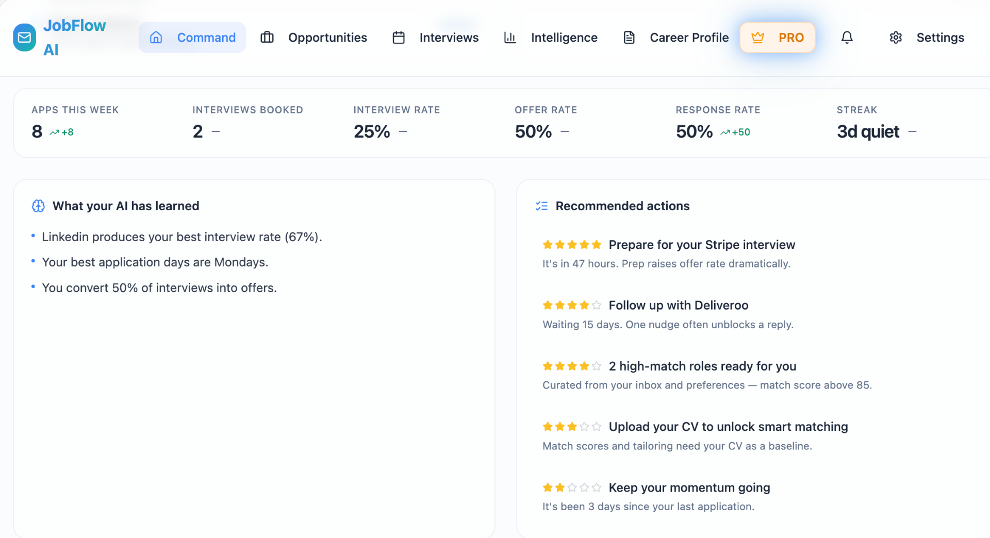Image resolution: width=990 pixels, height=538 pixels.
Task: Click the Response Rate label
Action: pos(718,110)
